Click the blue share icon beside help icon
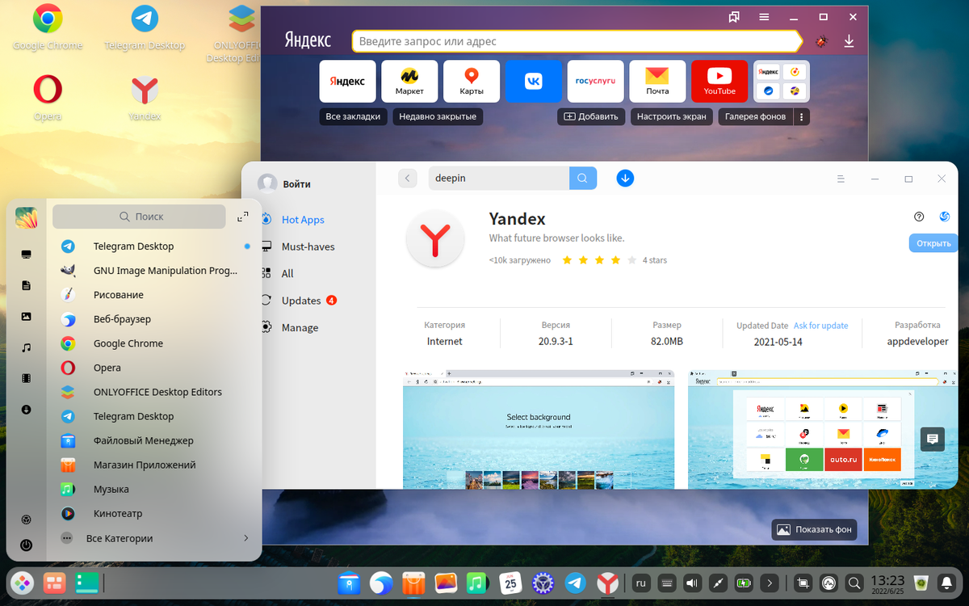This screenshot has width=969, height=606. coord(945,217)
